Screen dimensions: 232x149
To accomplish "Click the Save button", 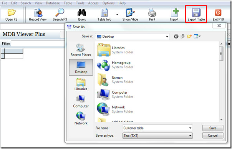I will pyautogui.click(x=213, y=128).
